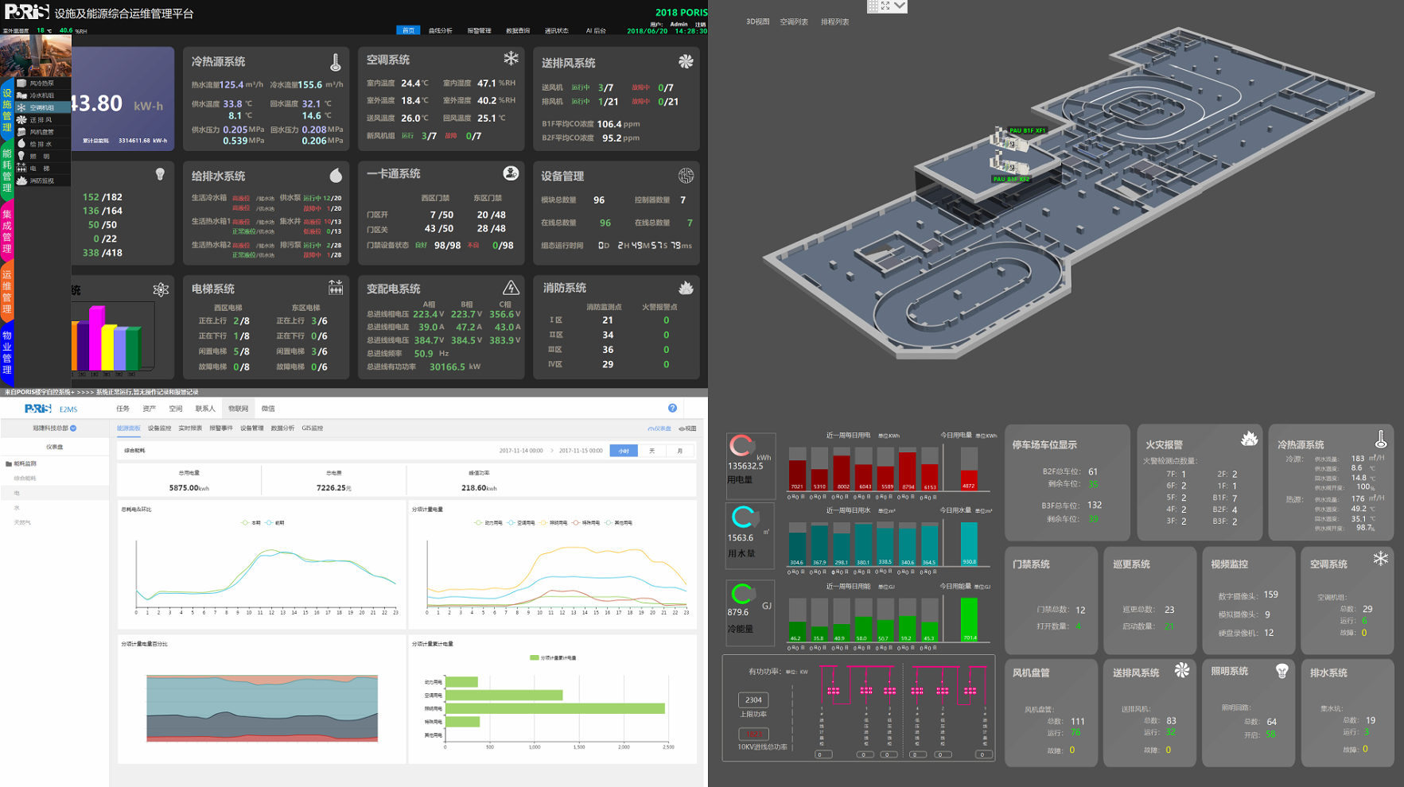Click the cyan 用水量 gauge icon

click(x=744, y=518)
